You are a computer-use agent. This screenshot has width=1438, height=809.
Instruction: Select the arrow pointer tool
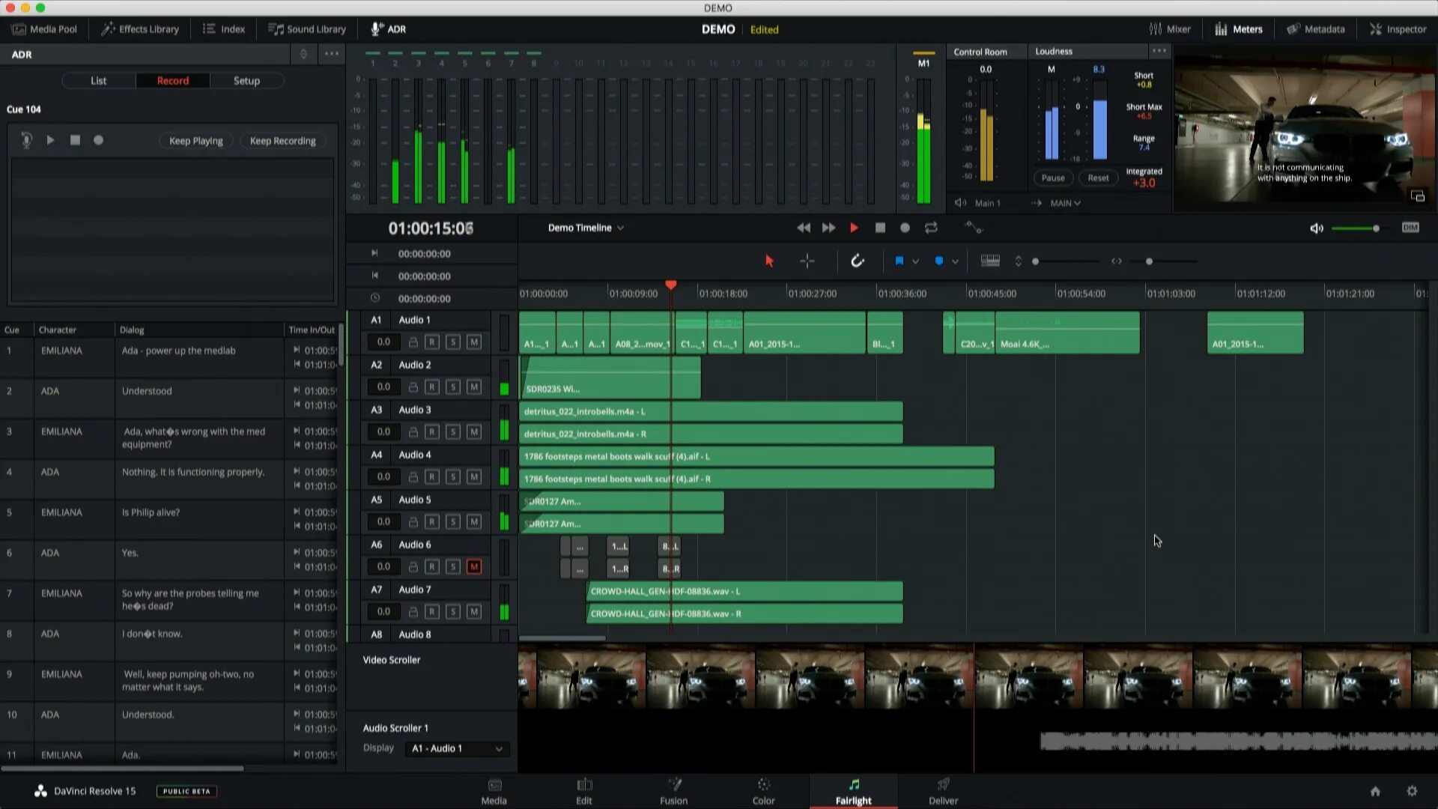(x=769, y=261)
